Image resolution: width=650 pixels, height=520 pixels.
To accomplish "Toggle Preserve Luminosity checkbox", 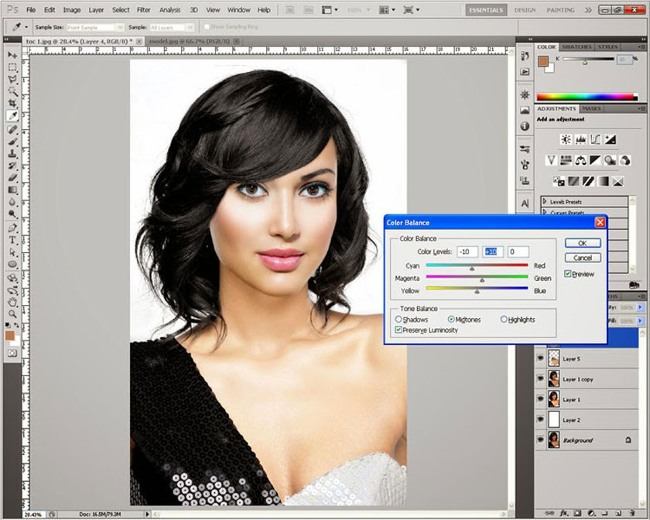I will (399, 330).
